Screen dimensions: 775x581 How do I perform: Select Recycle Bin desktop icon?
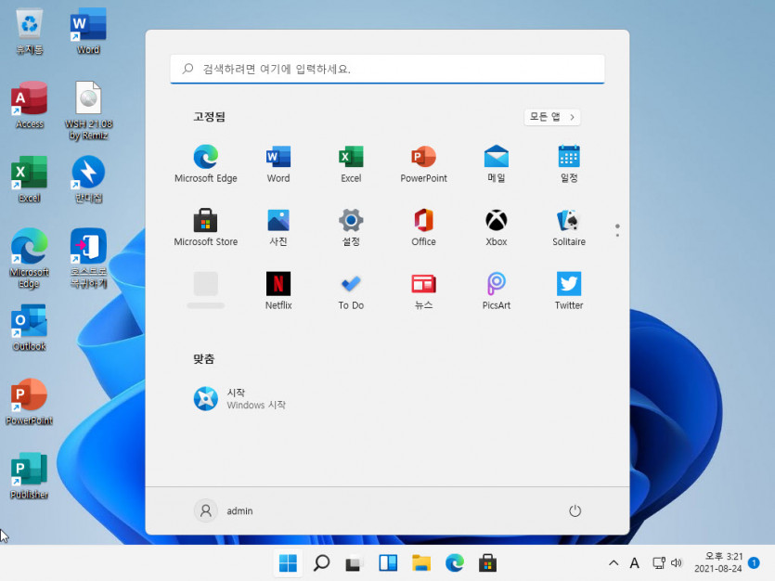point(29,32)
